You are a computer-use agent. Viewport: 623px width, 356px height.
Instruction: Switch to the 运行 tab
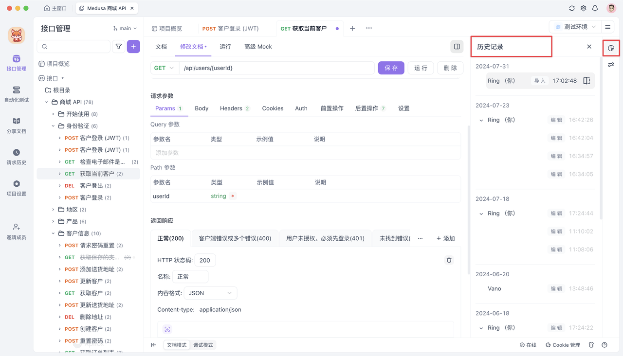pyautogui.click(x=225, y=47)
